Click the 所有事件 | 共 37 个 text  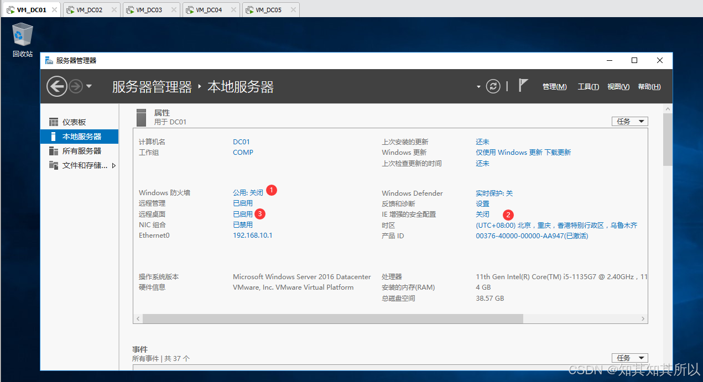coord(161,358)
